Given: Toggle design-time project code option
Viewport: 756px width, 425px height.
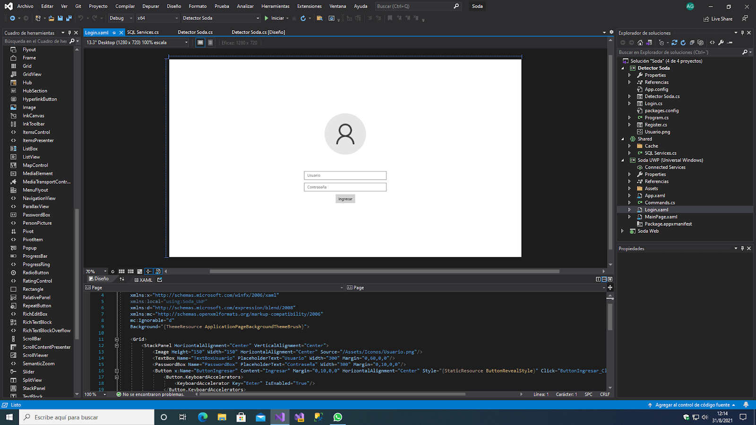Looking at the screenshot, I should point(158,272).
